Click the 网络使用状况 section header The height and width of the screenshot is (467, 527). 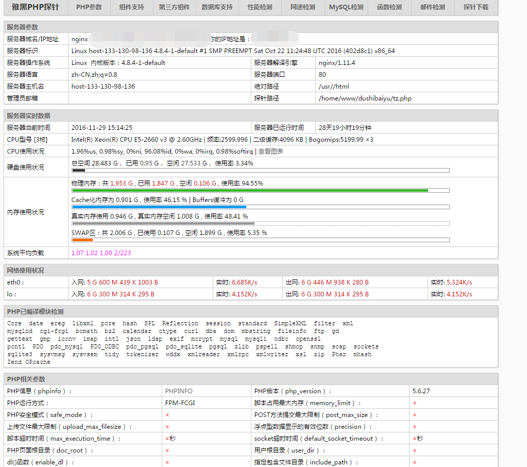[x=26, y=271]
